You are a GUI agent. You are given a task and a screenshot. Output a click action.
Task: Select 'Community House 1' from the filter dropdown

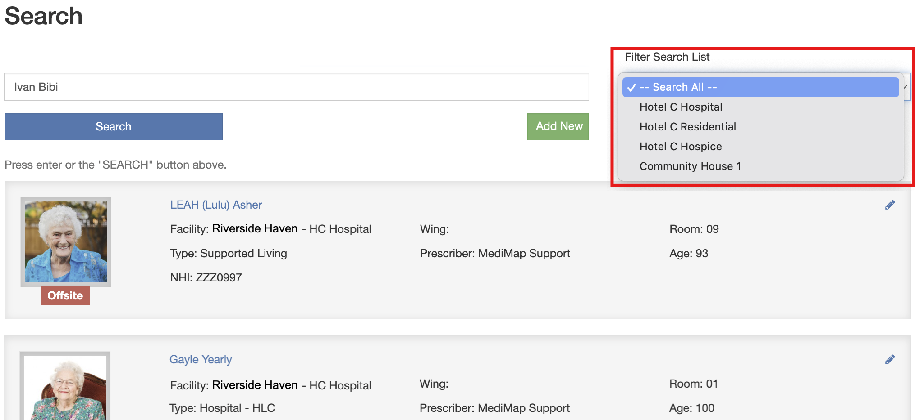coord(690,166)
